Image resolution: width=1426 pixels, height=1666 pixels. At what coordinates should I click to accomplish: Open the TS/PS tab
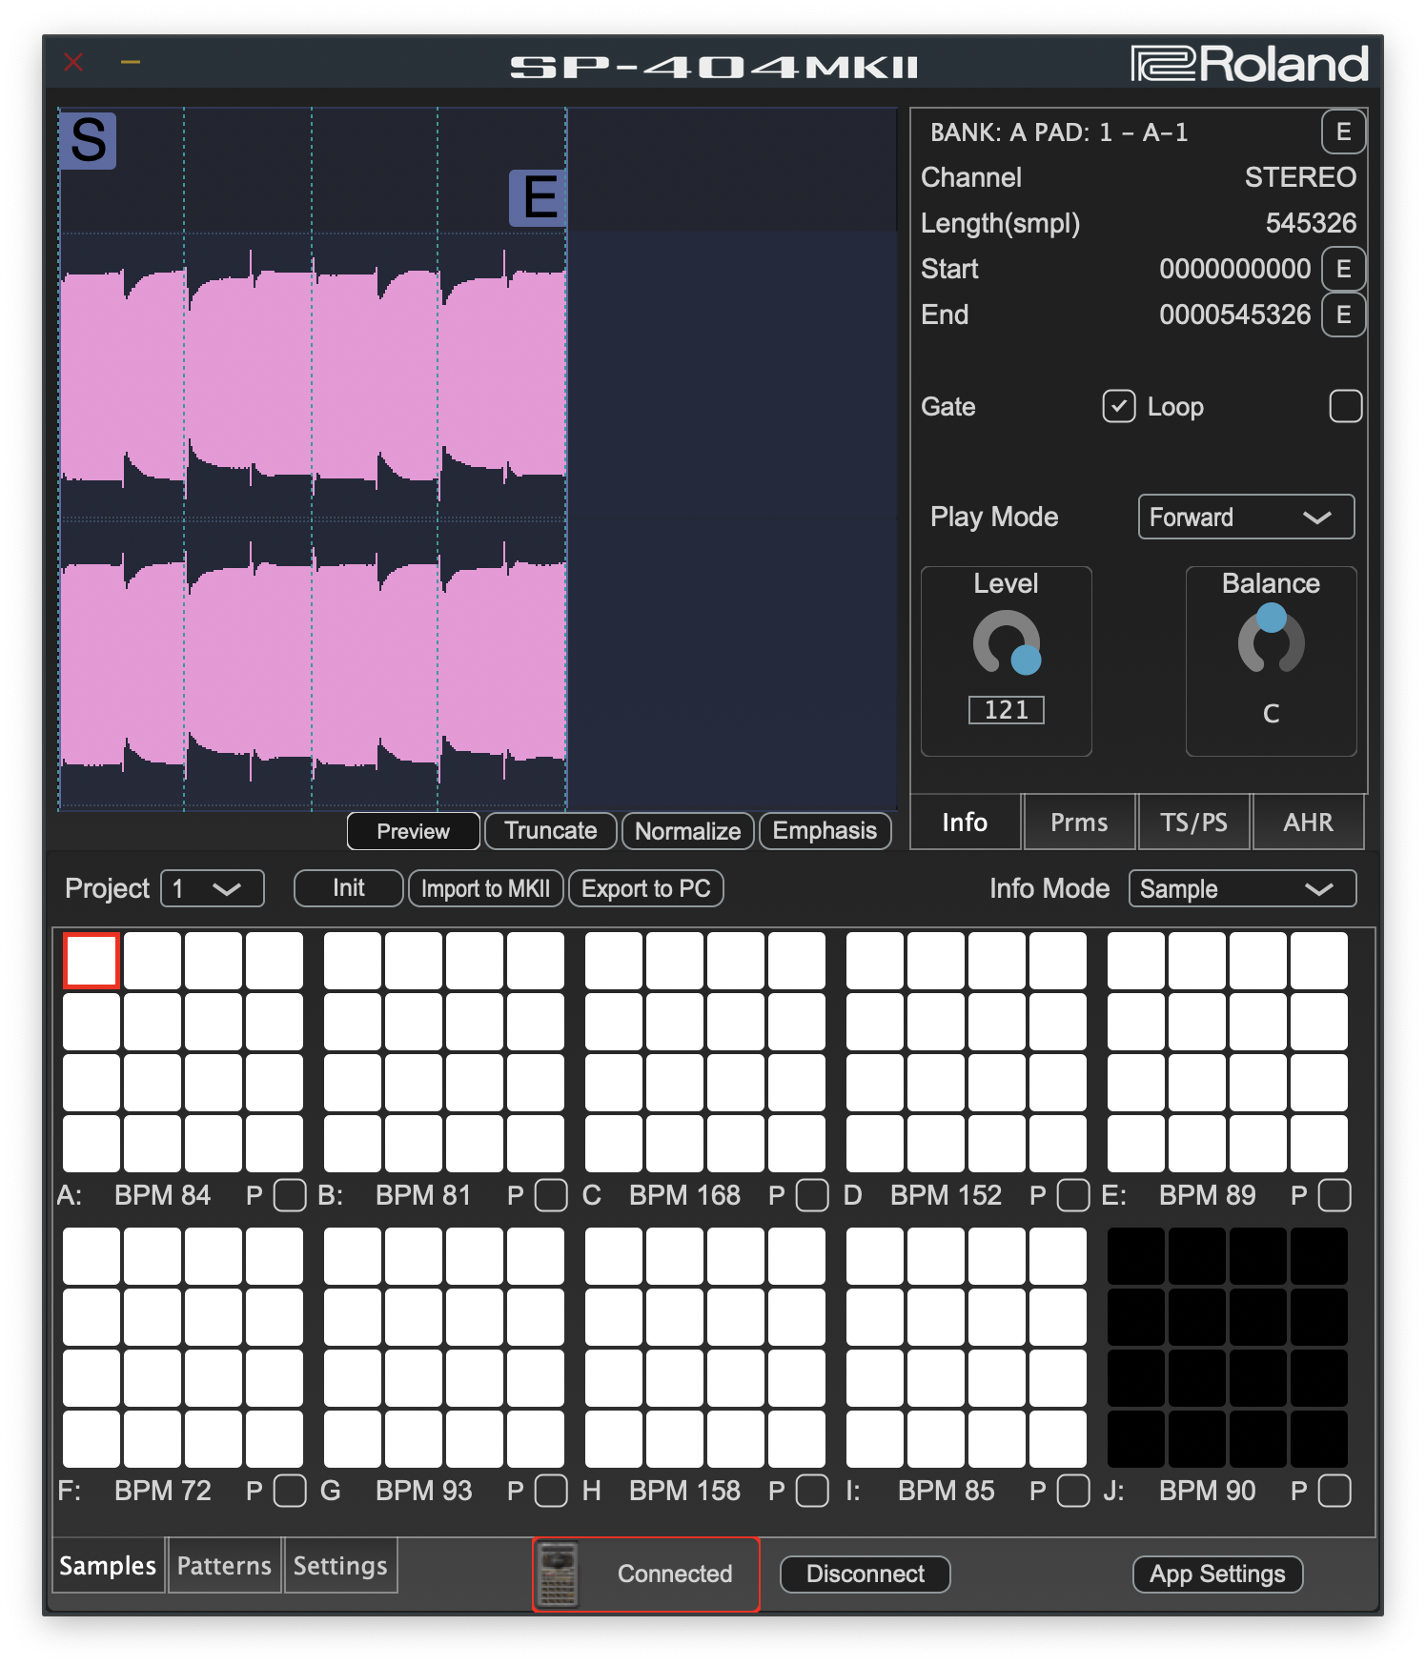(x=1193, y=822)
